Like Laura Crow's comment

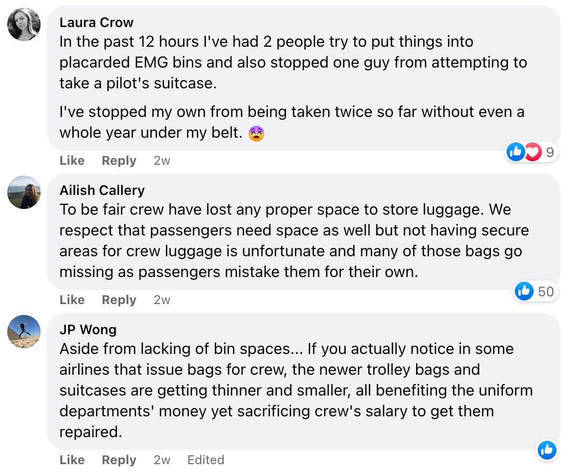(72, 161)
